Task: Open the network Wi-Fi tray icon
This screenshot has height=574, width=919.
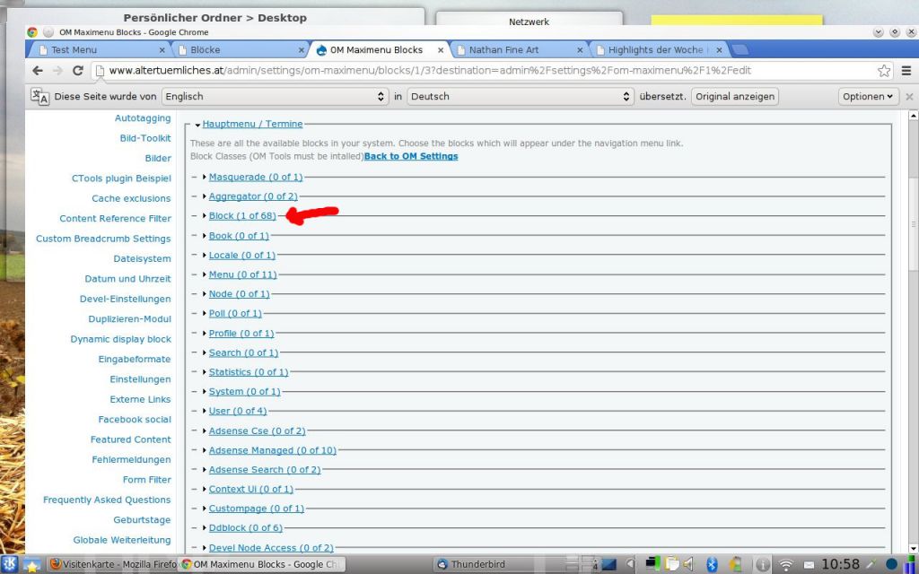Action: pos(786,564)
